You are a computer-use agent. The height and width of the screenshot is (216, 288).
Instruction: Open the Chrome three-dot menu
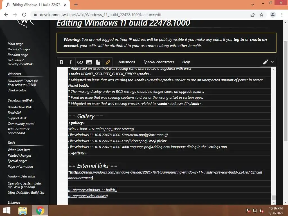click(282, 15)
